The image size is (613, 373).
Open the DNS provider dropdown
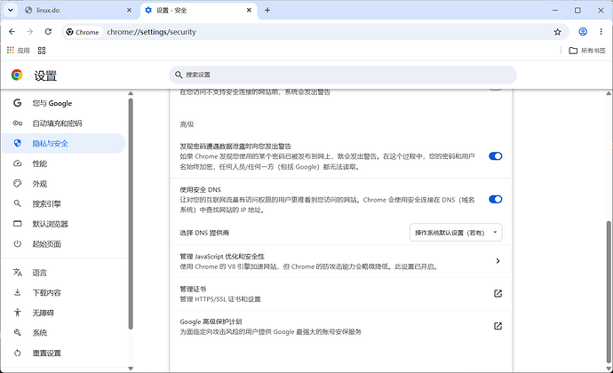coord(456,233)
